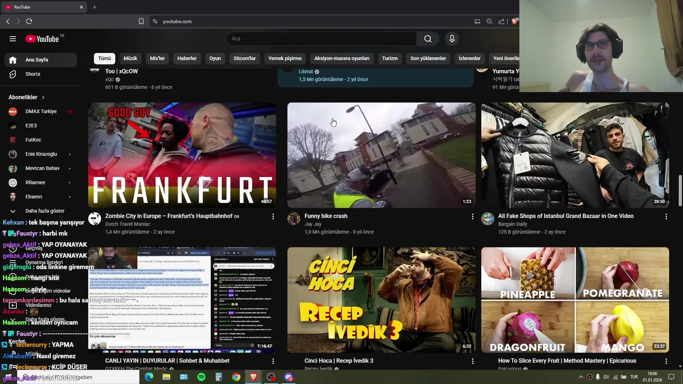Click the zoom magnifier icon in address bar
Image resolution: width=683 pixels, height=384 pixels.
[x=489, y=21]
